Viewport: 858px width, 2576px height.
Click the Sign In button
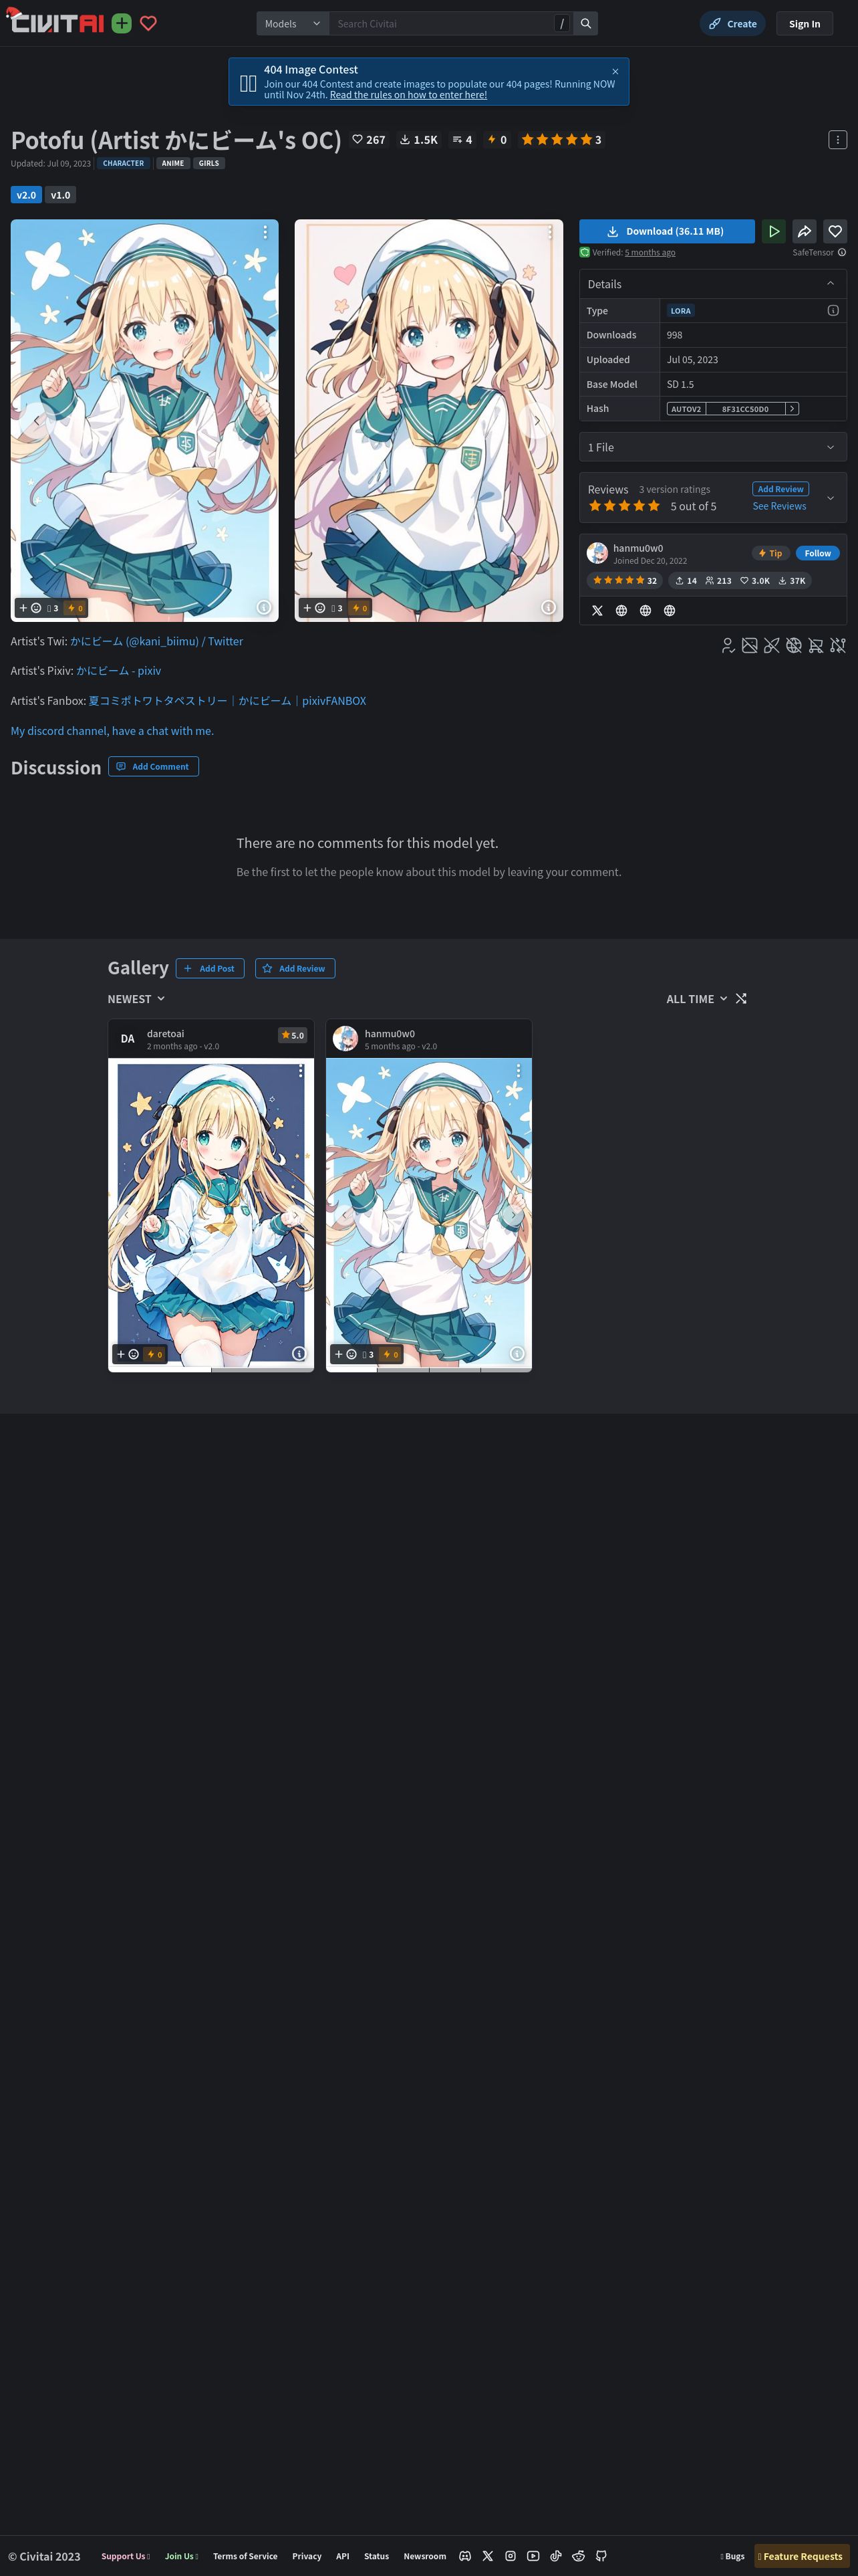coord(804,24)
